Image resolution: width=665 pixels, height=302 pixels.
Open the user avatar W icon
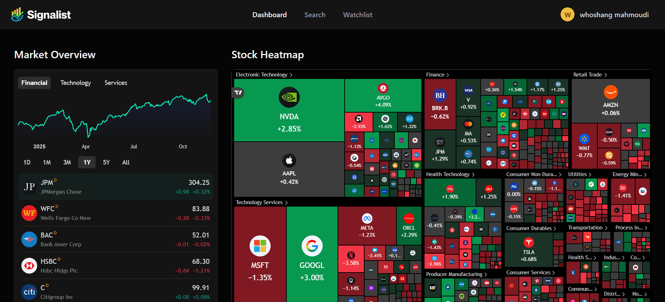(x=568, y=15)
